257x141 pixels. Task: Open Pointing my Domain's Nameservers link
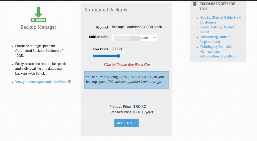(216, 47)
